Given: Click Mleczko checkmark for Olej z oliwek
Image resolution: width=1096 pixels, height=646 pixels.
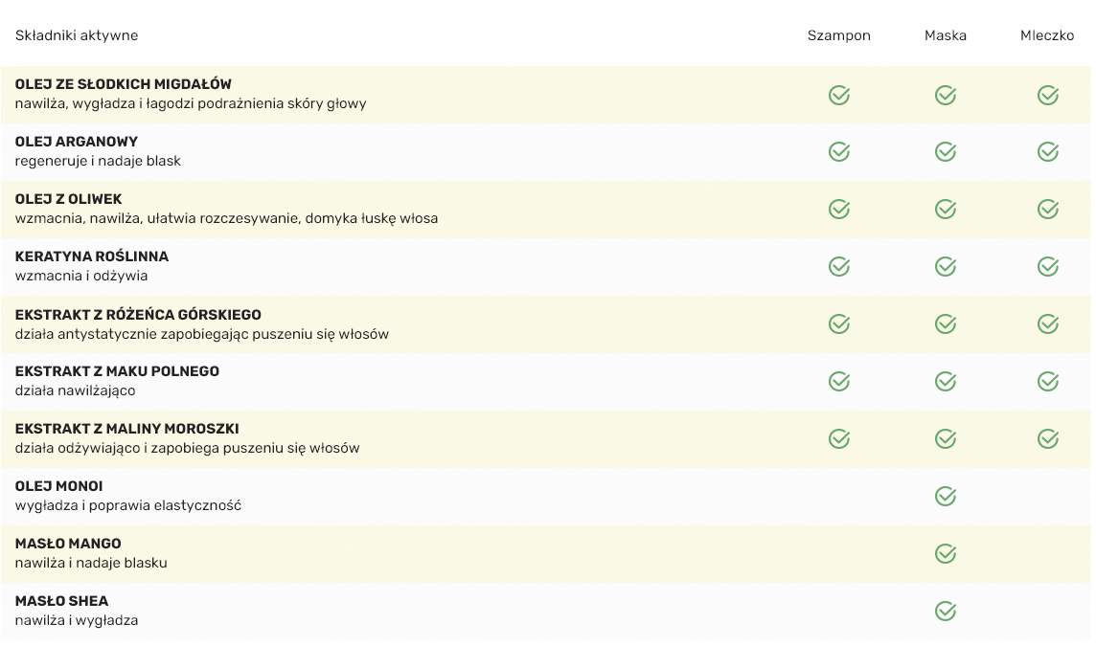Looking at the screenshot, I should pyautogui.click(x=1048, y=210).
